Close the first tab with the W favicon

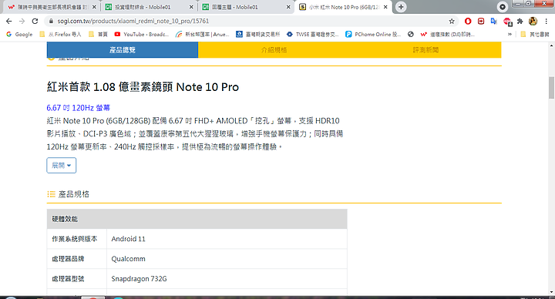point(94,7)
